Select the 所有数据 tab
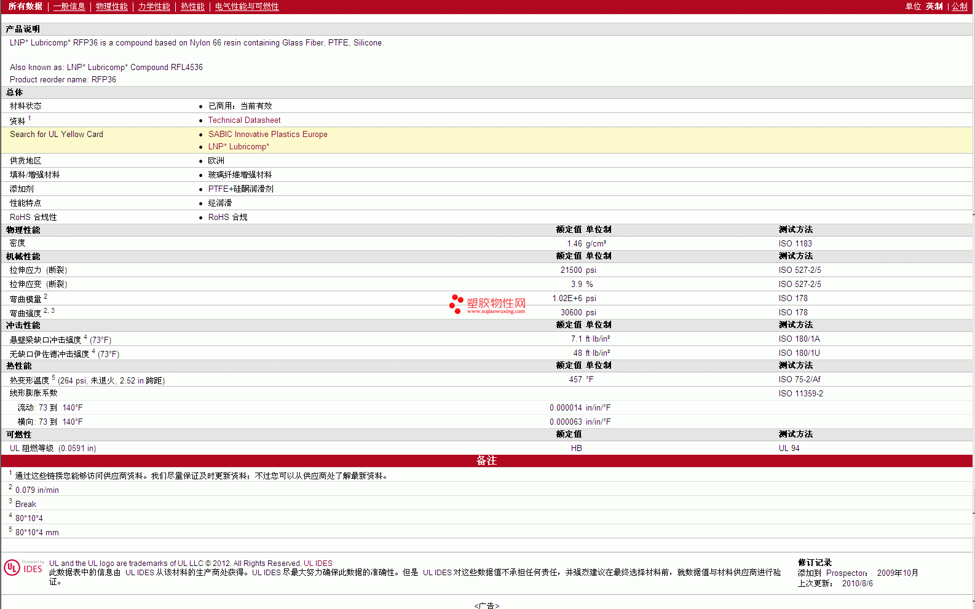Image resolution: width=975 pixels, height=609 pixels. 25,6
